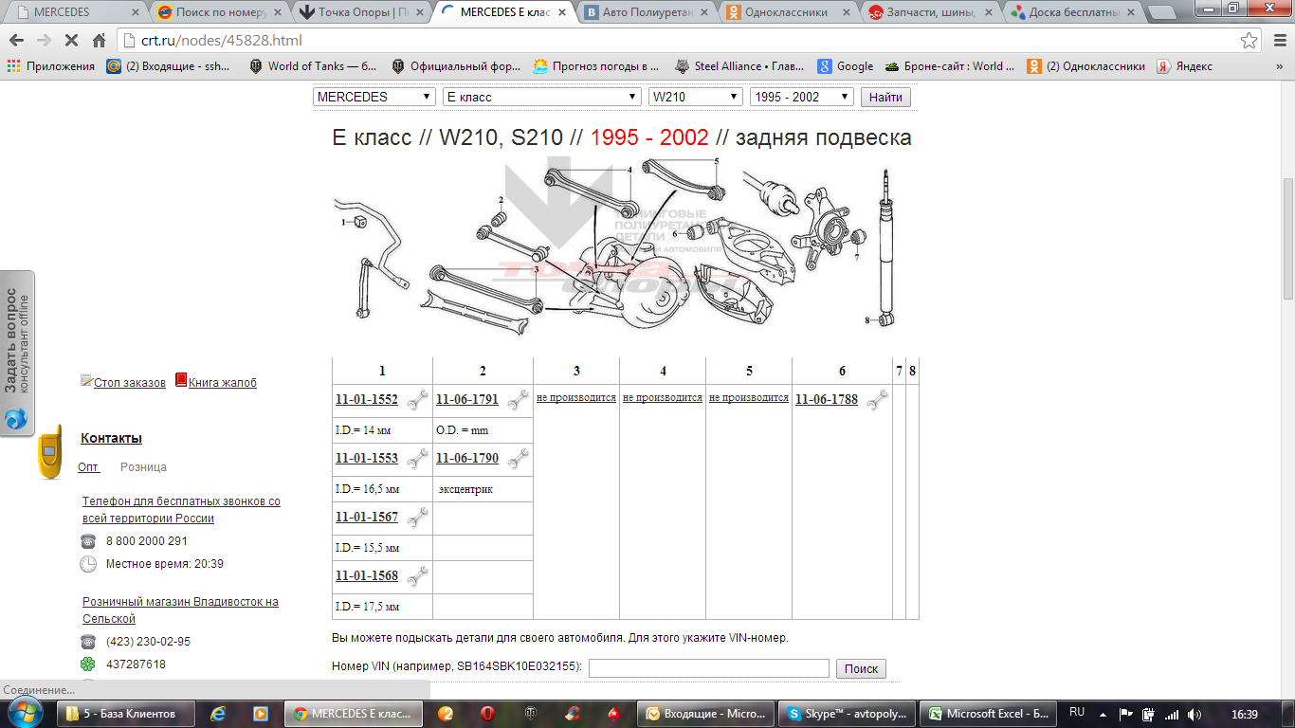Open part link 11-06-1791
This screenshot has height=728, width=1295.
point(467,400)
